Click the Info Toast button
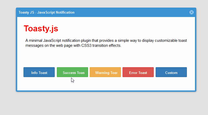The width and height of the screenshot is (208, 115). click(39, 72)
